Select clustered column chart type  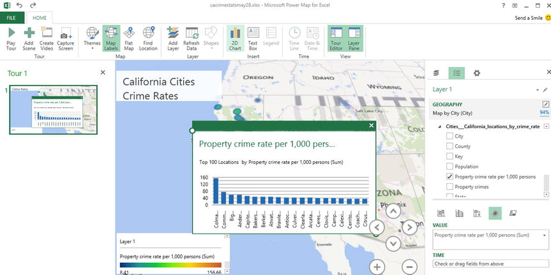(459, 213)
